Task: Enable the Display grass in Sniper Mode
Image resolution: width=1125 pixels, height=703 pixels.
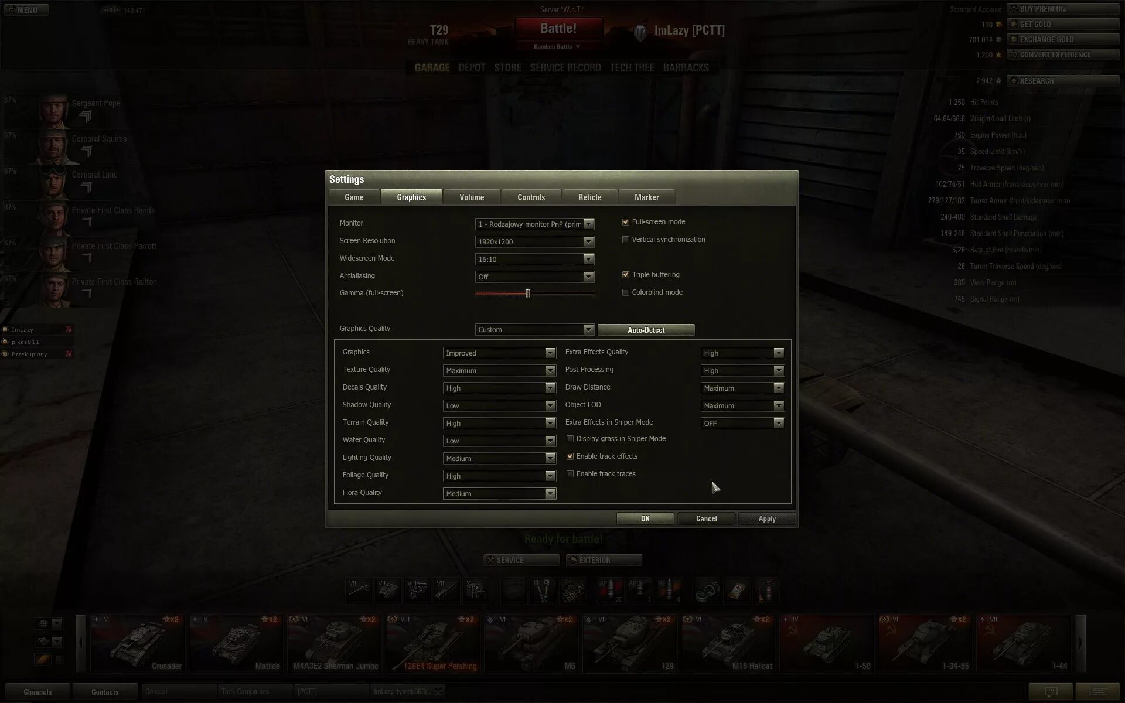Action: pos(570,438)
